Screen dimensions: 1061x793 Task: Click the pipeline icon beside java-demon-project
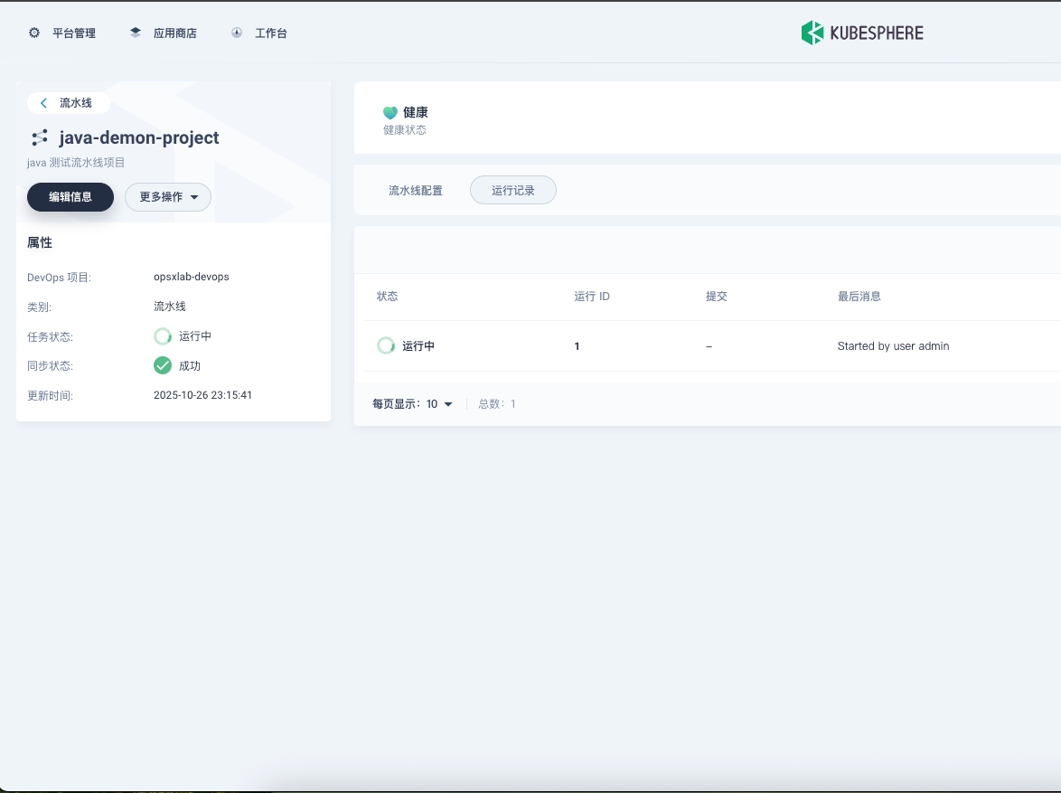coord(40,137)
